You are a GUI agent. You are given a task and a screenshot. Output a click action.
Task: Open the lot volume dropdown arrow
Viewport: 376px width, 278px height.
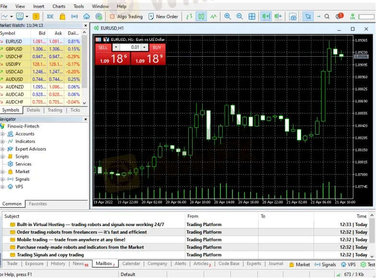click(x=115, y=47)
